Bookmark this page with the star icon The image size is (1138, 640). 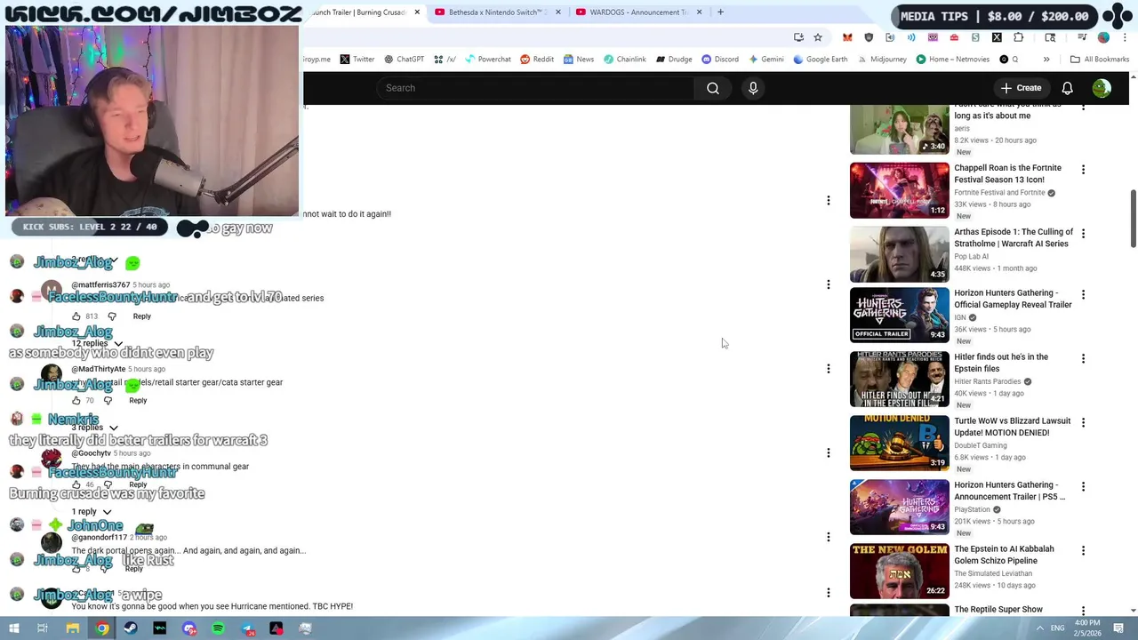(818, 37)
